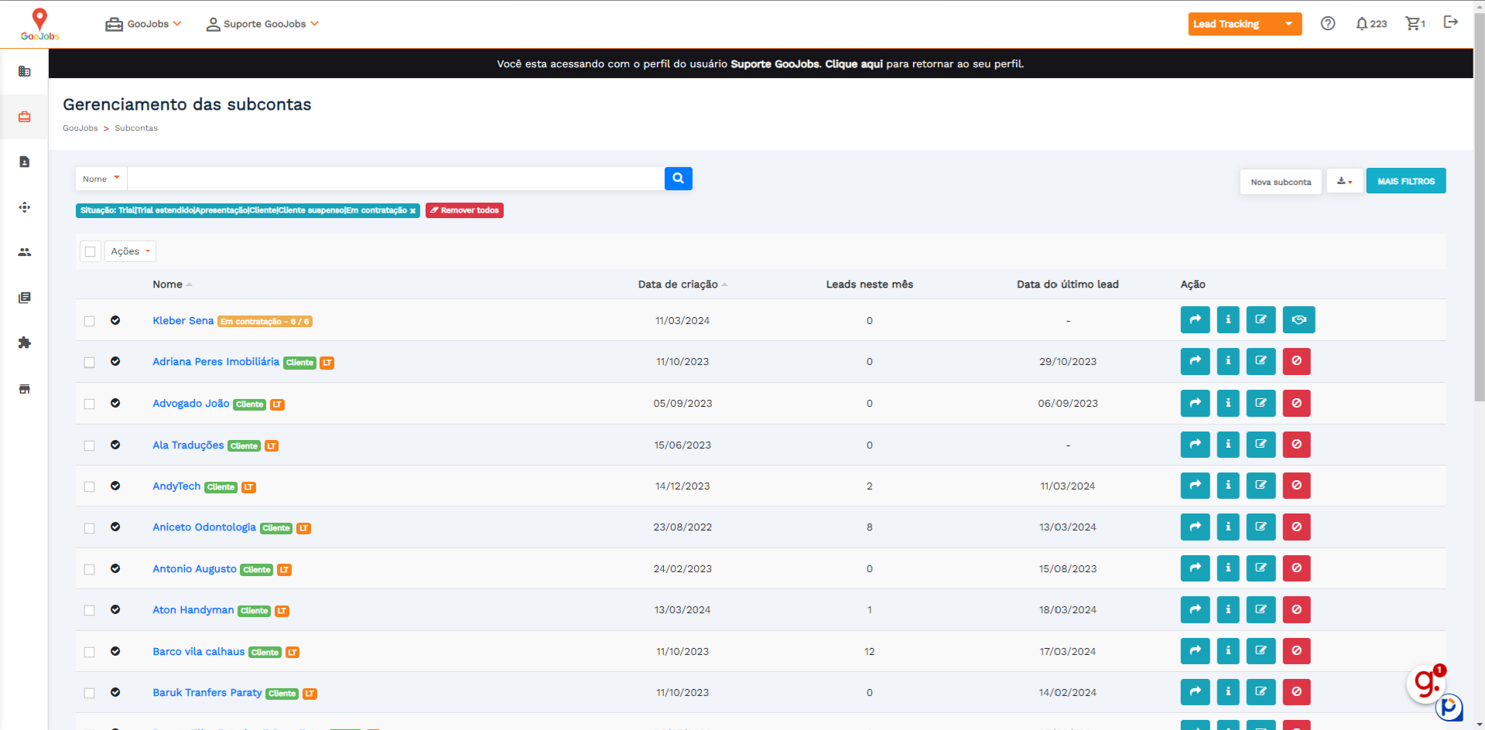Select the orange briefcase sidebar icon
The image size is (1485, 730).
pyautogui.click(x=25, y=117)
